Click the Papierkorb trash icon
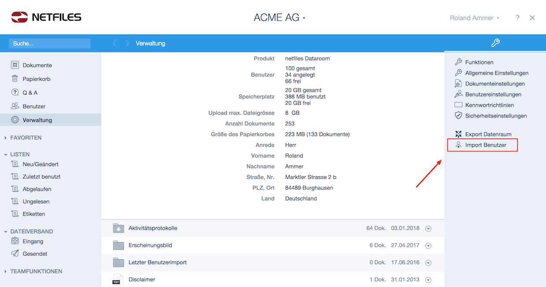This screenshot has height=287, width=546. (15, 79)
